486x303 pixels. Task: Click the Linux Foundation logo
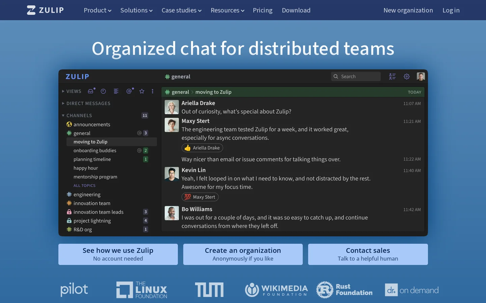[x=142, y=290]
